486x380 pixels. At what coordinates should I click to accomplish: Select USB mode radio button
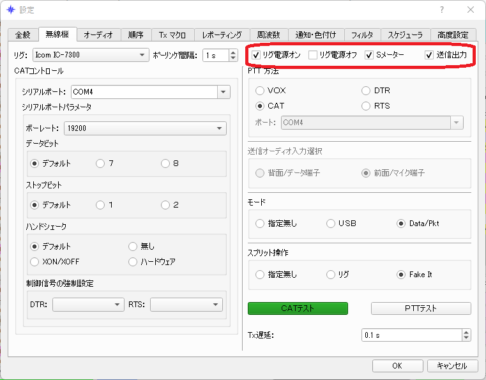click(331, 224)
